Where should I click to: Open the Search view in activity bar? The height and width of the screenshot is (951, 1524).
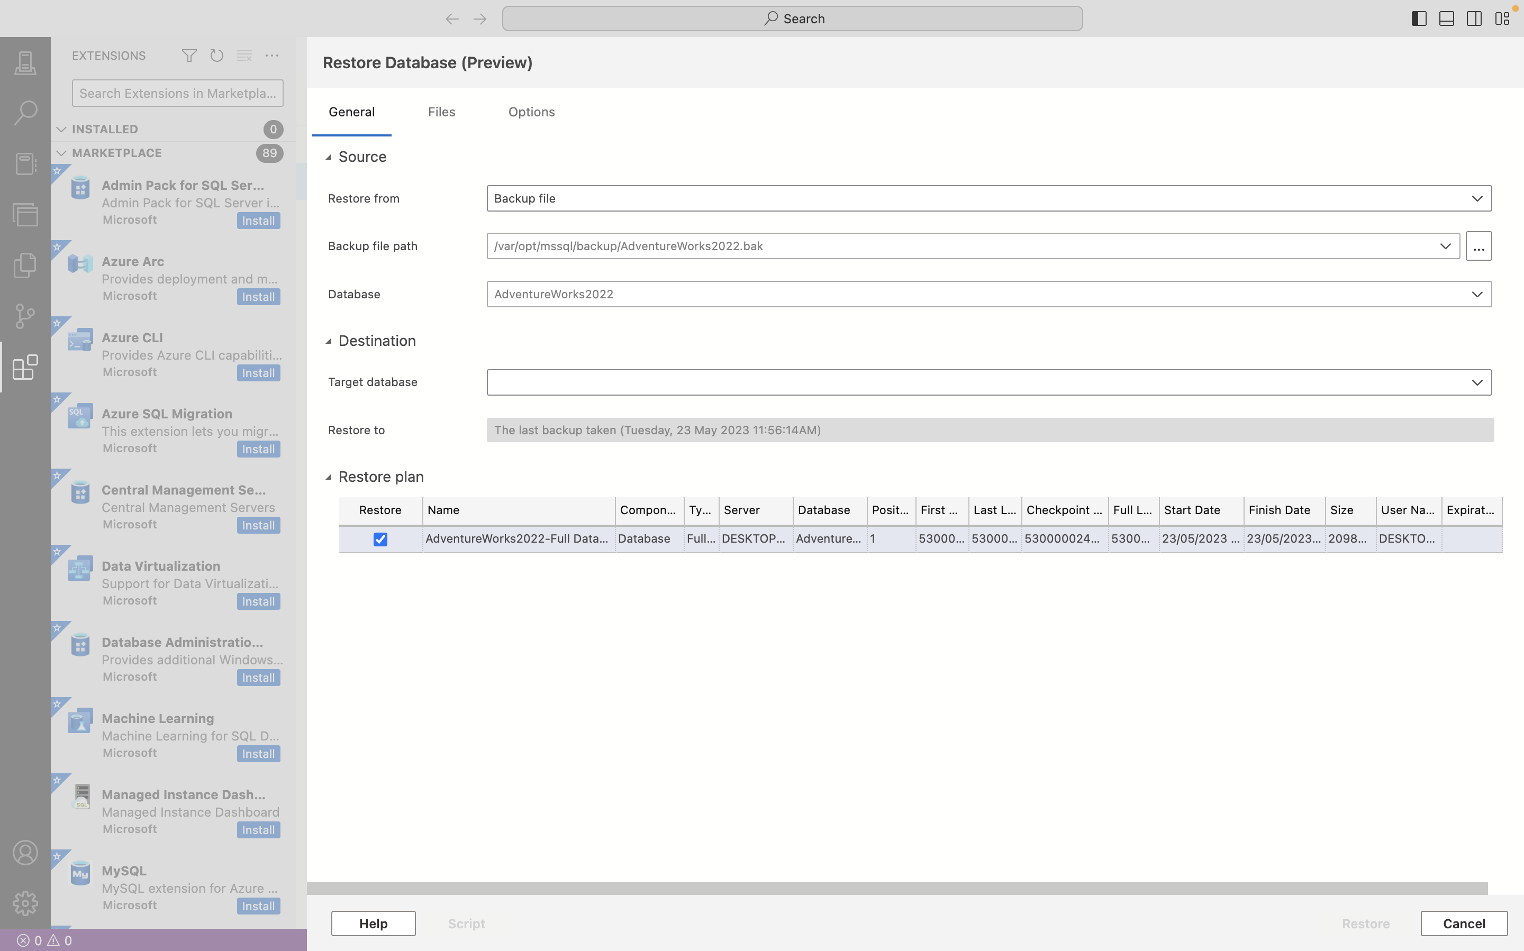click(25, 113)
